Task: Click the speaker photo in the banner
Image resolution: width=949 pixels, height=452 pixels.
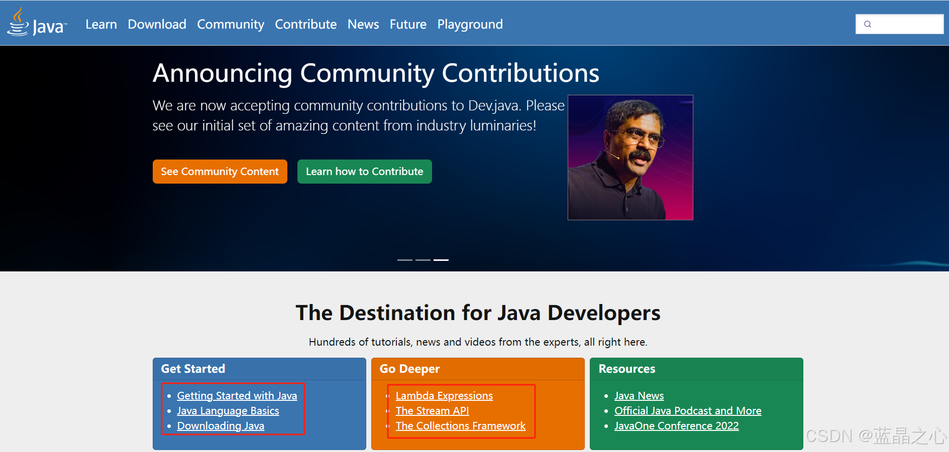Action: pos(630,158)
